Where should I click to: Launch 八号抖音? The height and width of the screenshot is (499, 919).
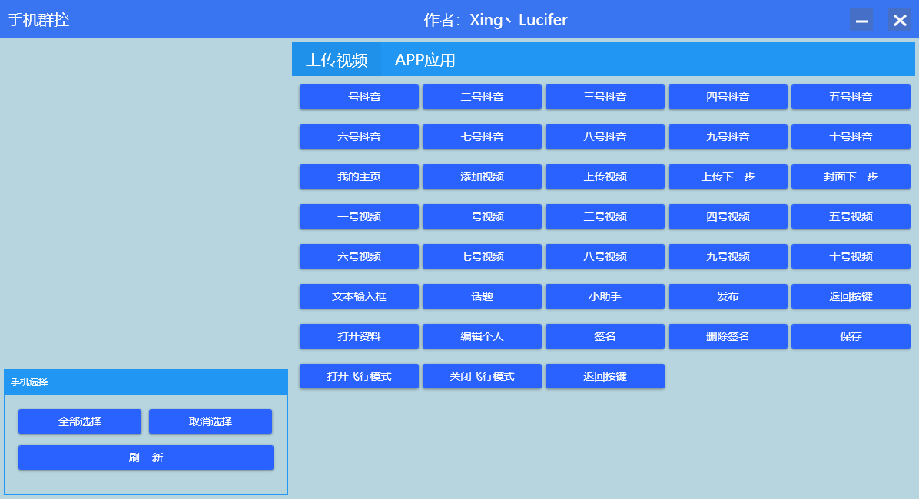[x=605, y=137]
